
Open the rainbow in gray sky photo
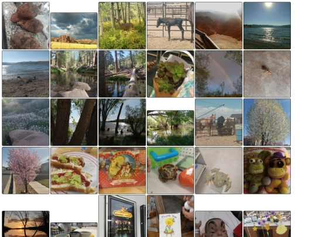tap(219, 74)
